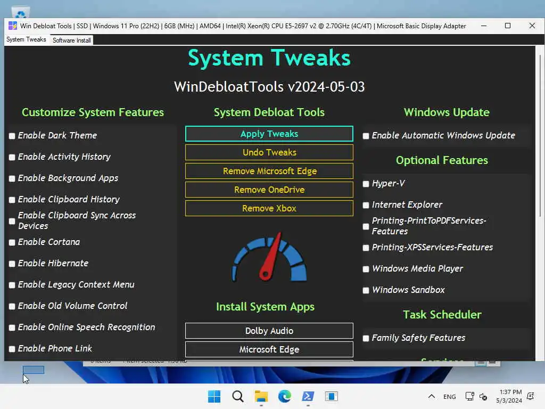Image resolution: width=545 pixels, height=409 pixels.
Task: Open taskbar Search
Action: (238, 396)
